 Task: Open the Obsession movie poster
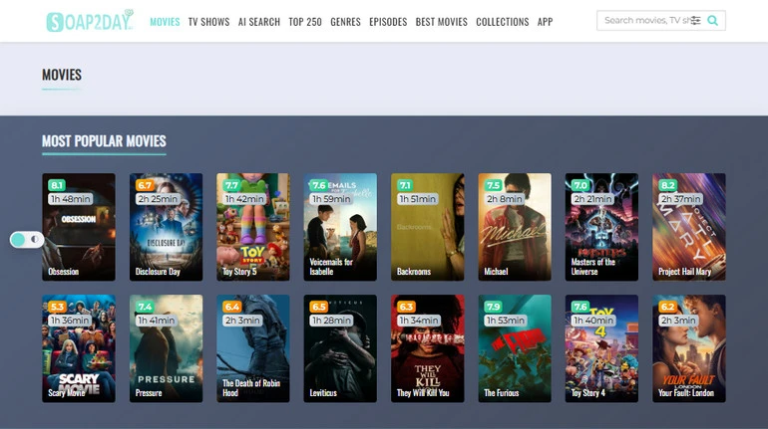point(79,227)
